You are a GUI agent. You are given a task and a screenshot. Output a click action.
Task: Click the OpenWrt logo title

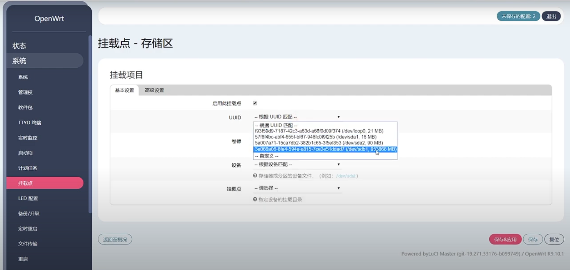(49, 19)
